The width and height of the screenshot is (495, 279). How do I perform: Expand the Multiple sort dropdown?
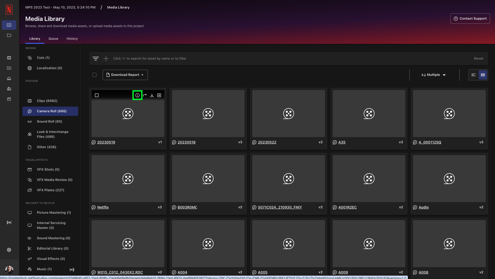point(434,75)
